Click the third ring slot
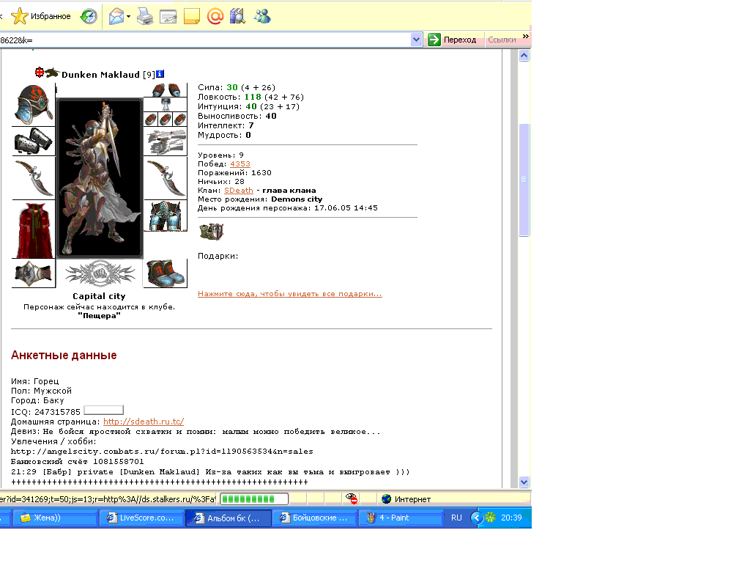Viewport: 750px width, 563px height. 180,119
